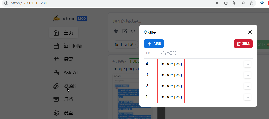Image resolution: width=269 pixels, height=119 pixels.
Task: Open the more menu for resource ID 4
Action: [247, 64]
